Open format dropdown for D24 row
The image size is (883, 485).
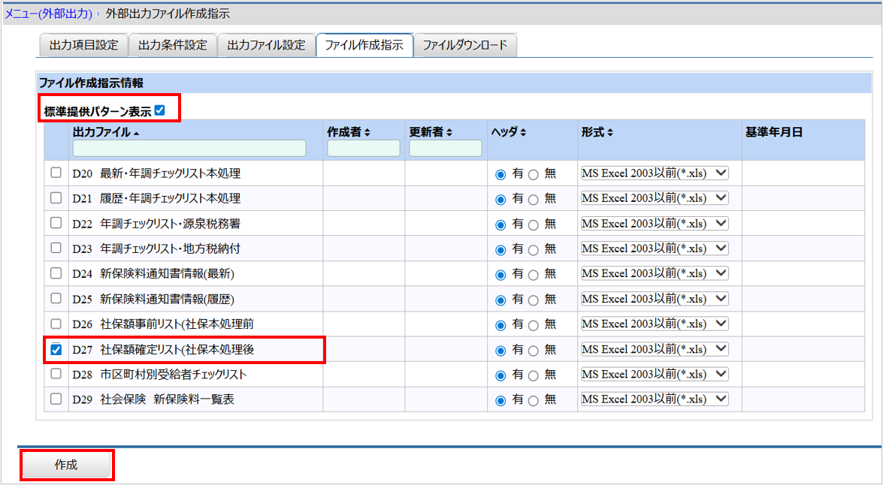[655, 273]
